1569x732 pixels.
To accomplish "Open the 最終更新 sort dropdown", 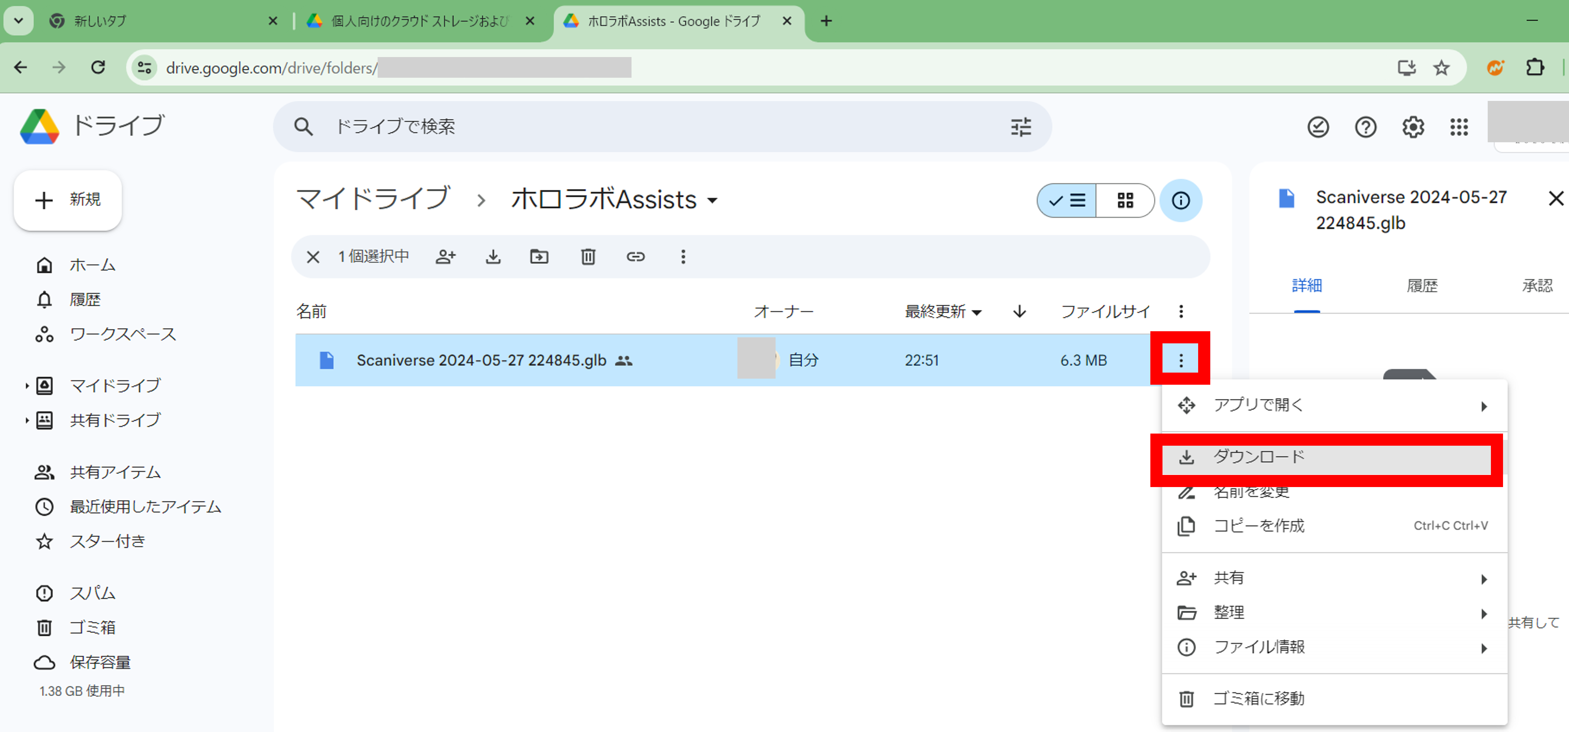I will pyautogui.click(x=941, y=311).
